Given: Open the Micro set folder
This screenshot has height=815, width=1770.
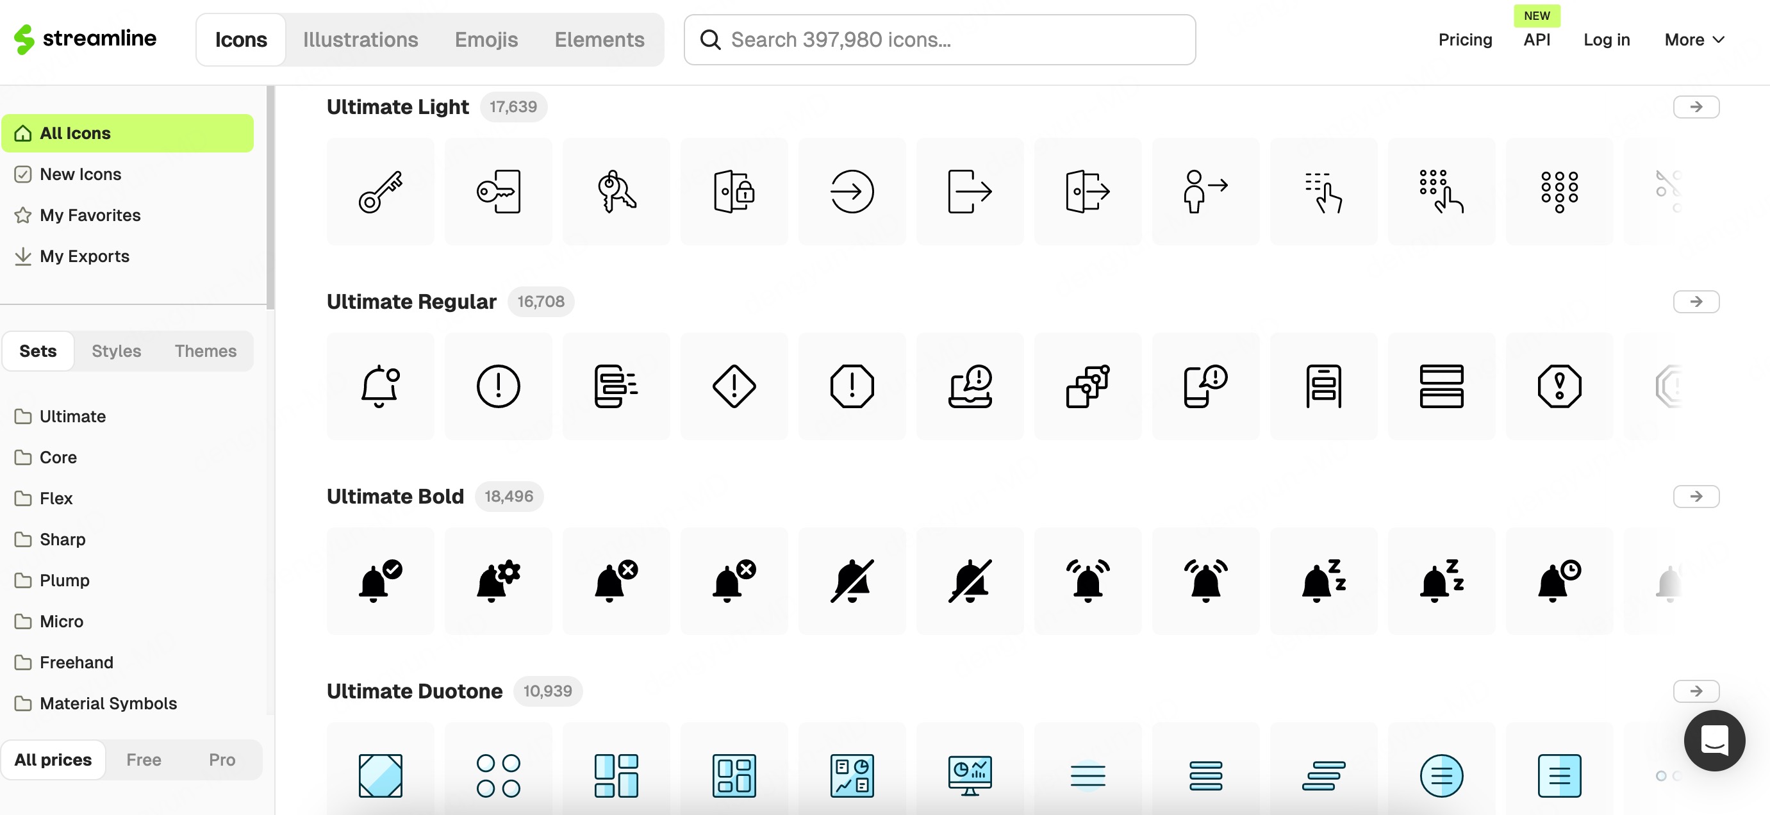Looking at the screenshot, I should [49, 622].
